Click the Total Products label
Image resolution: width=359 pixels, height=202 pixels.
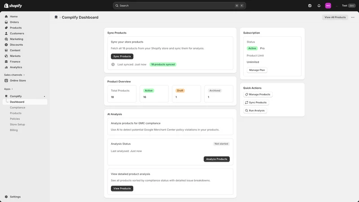120,91
